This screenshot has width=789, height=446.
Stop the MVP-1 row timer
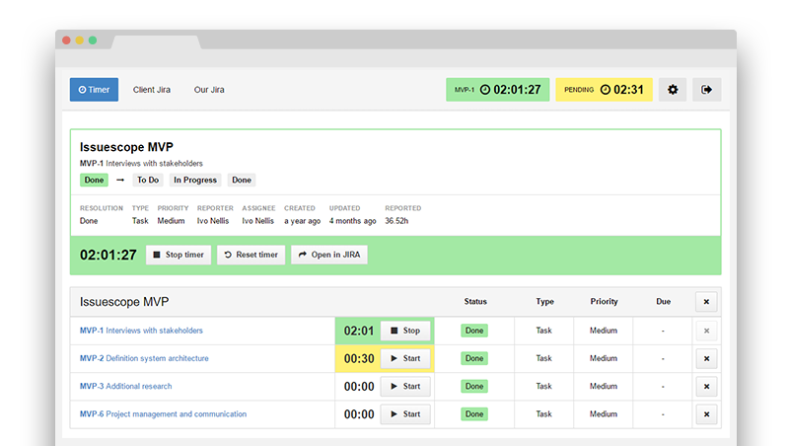point(405,331)
